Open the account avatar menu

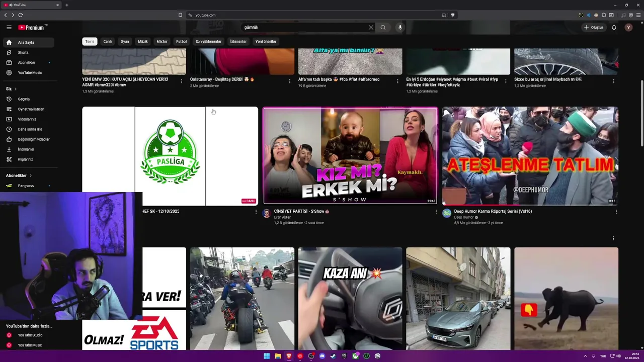coord(628,27)
